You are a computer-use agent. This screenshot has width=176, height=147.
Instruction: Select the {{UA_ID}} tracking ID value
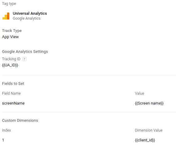click(10, 65)
